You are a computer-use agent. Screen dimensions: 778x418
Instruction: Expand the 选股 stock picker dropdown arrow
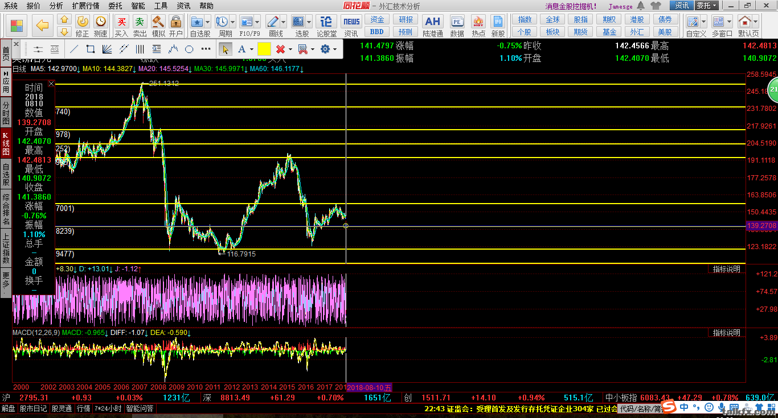point(308,22)
